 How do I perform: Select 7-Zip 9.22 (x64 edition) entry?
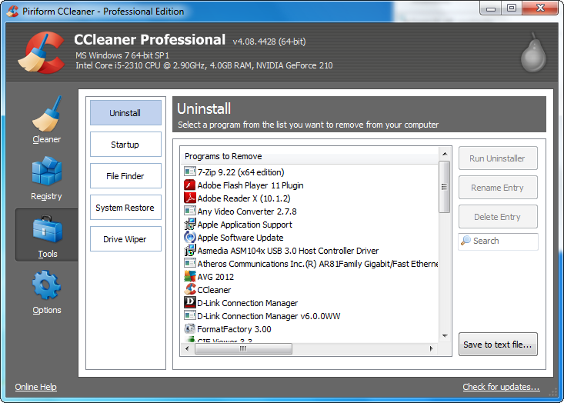coord(241,172)
